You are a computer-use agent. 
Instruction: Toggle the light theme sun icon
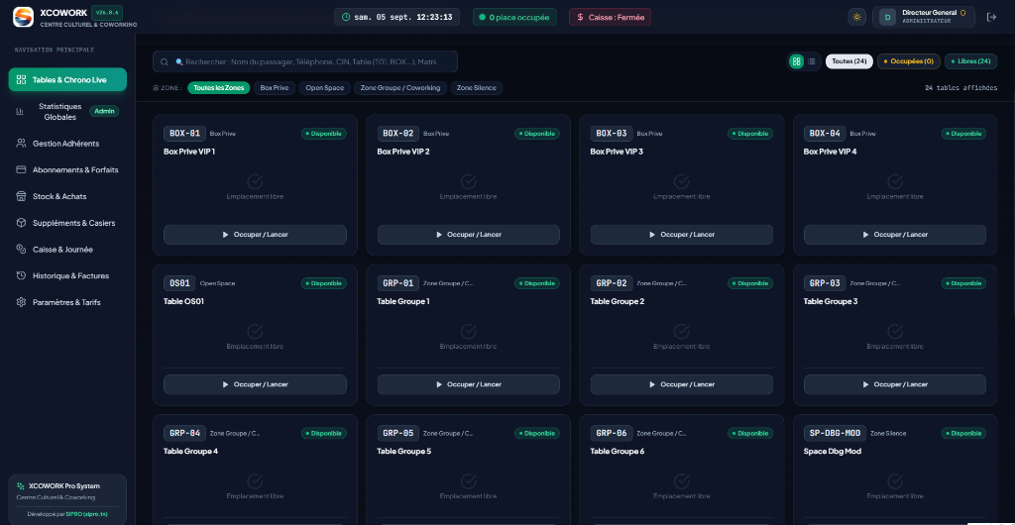coord(857,18)
